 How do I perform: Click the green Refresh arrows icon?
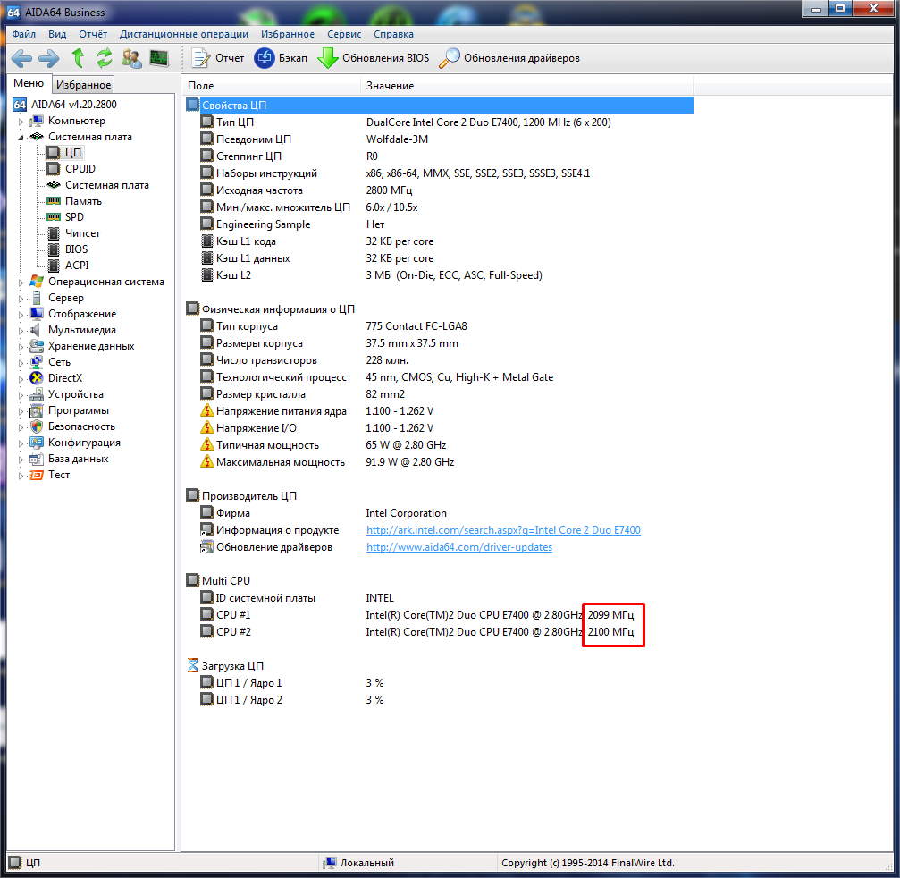click(104, 58)
